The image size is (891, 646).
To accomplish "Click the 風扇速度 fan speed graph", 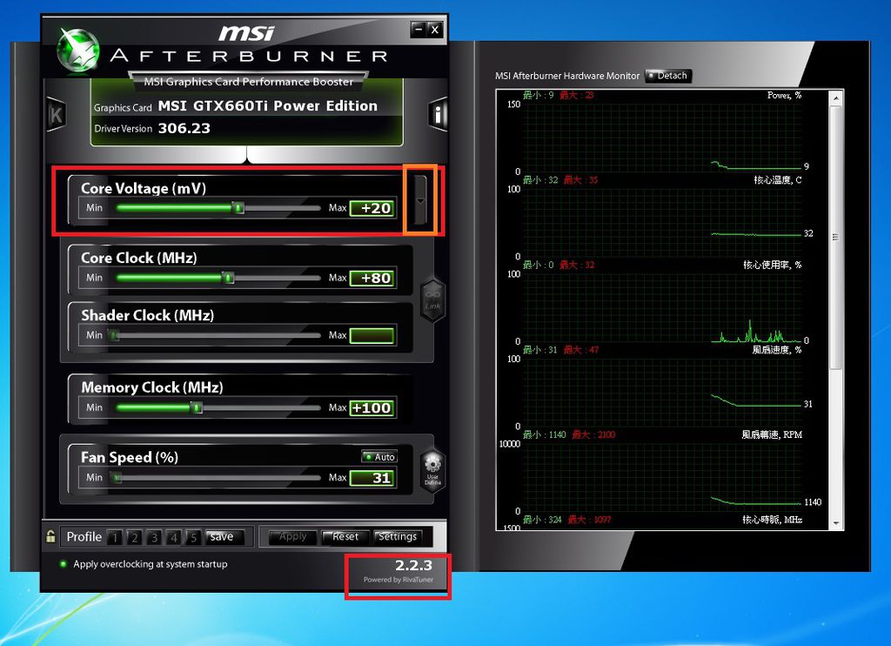I will click(662, 392).
